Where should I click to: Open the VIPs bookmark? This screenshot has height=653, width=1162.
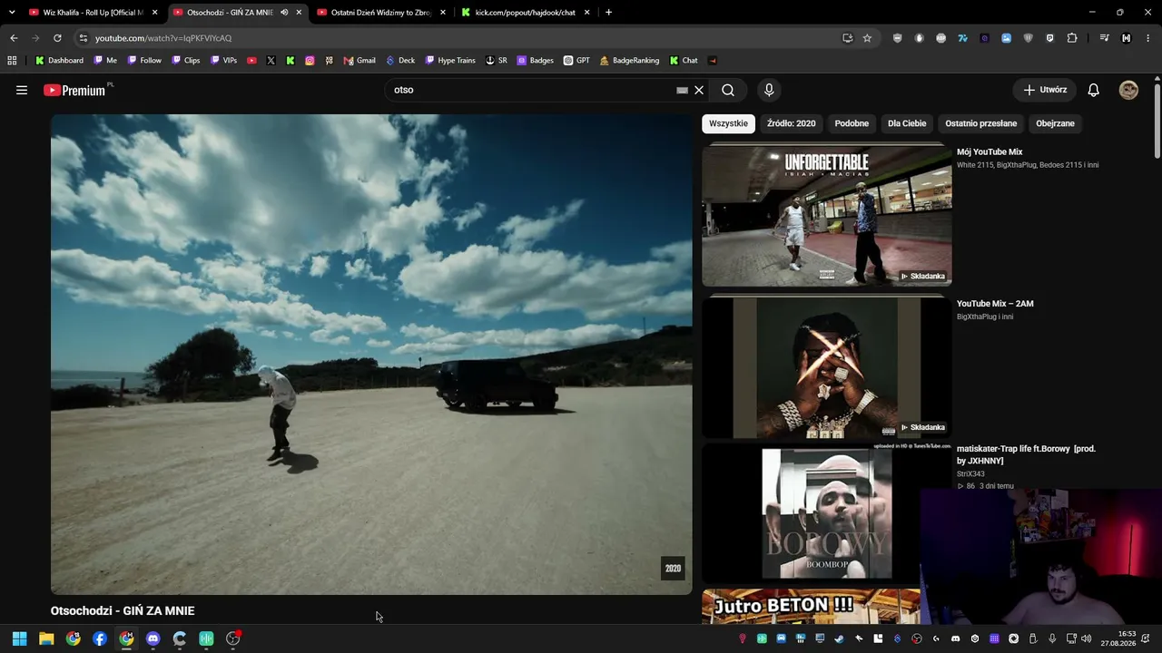pos(223,61)
